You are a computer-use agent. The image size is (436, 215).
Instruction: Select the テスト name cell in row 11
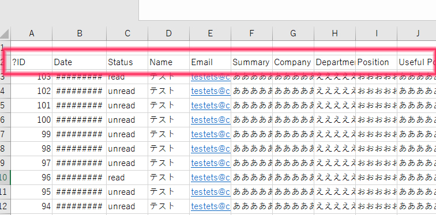pyautogui.click(x=169, y=192)
